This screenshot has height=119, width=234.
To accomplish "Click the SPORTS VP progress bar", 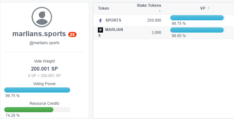I will (x=197, y=18).
